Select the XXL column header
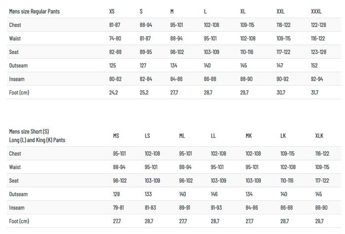The height and width of the screenshot is (234, 345). 281,11
